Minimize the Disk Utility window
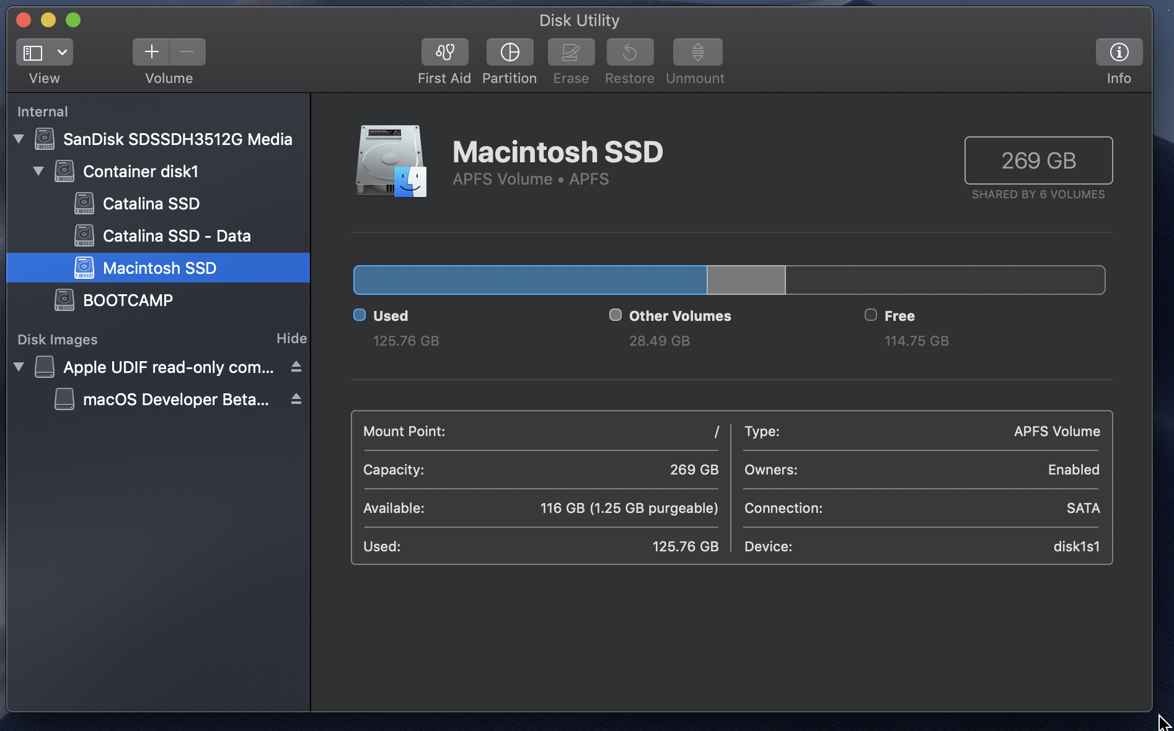 (48, 20)
